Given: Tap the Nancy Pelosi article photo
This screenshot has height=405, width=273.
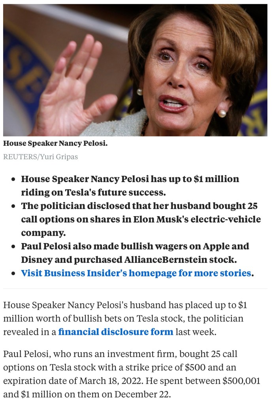Looking at the screenshot, I should (x=135, y=70).
